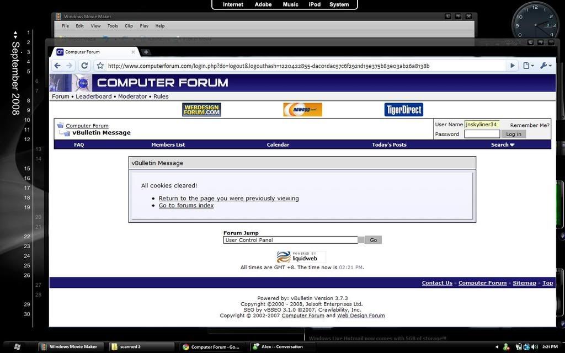Click the folder icon beside breadcrumb
Viewport: 565px width, 353px height.
60,125
